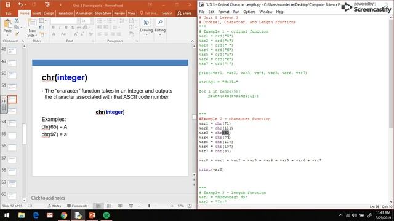The width and height of the screenshot is (394, 221).
Task: Increase the font size
Action: tap(76, 34)
